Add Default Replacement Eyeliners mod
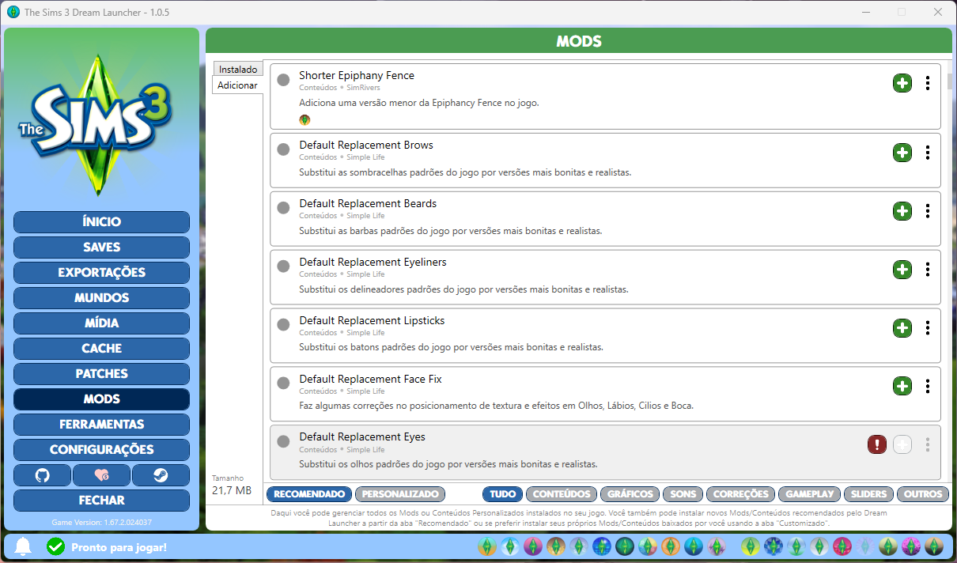 [x=902, y=270]
